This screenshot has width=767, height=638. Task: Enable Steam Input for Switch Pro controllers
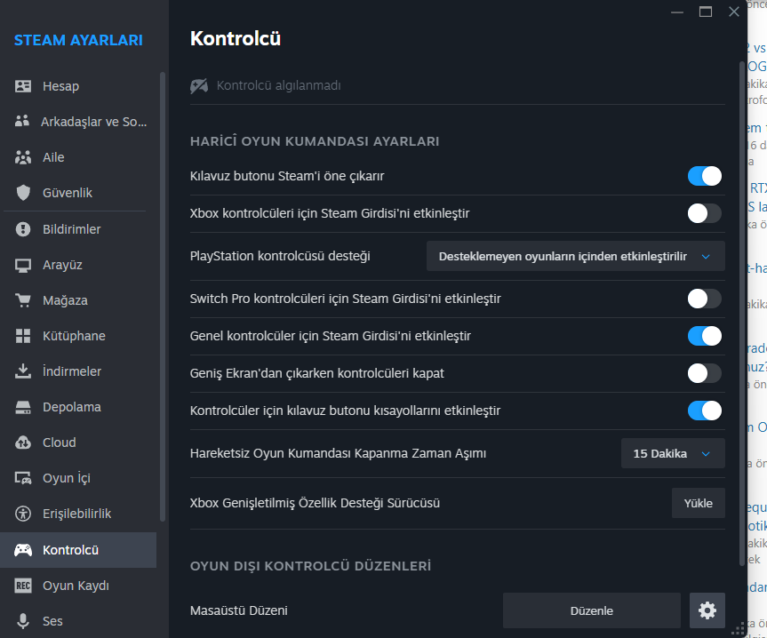pyautogui.click(x=705, y=299)
